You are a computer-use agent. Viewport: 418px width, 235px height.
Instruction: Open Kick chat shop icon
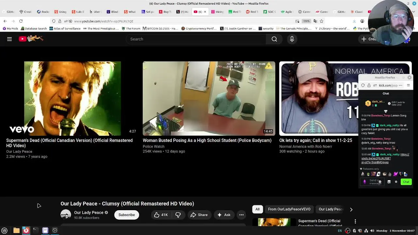tap(389, 182)
